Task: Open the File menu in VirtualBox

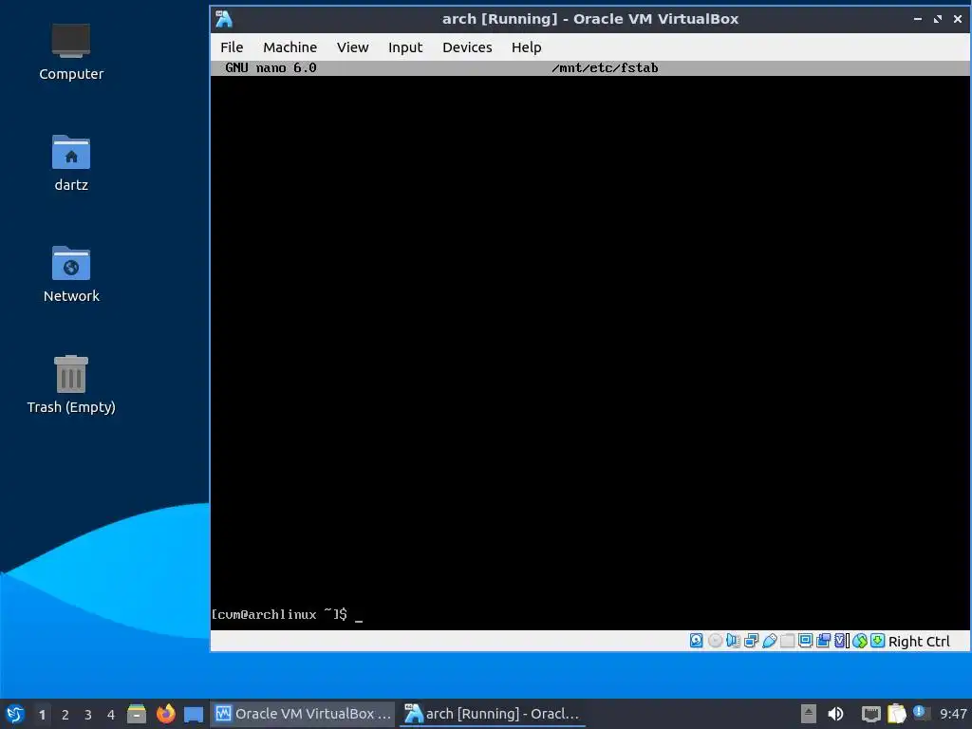Action: [232, 47]
